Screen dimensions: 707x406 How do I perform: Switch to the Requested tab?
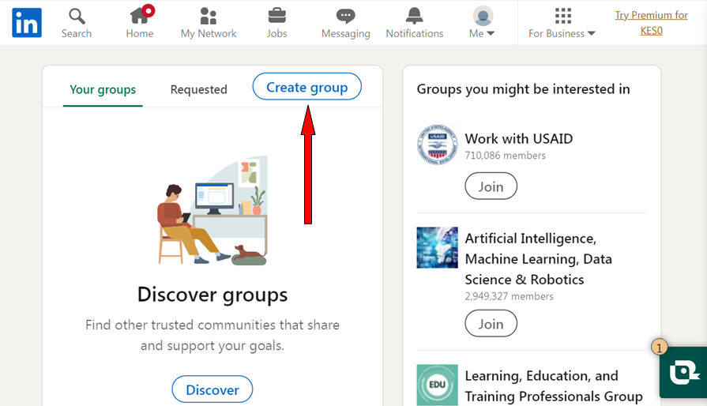point(199,89)
